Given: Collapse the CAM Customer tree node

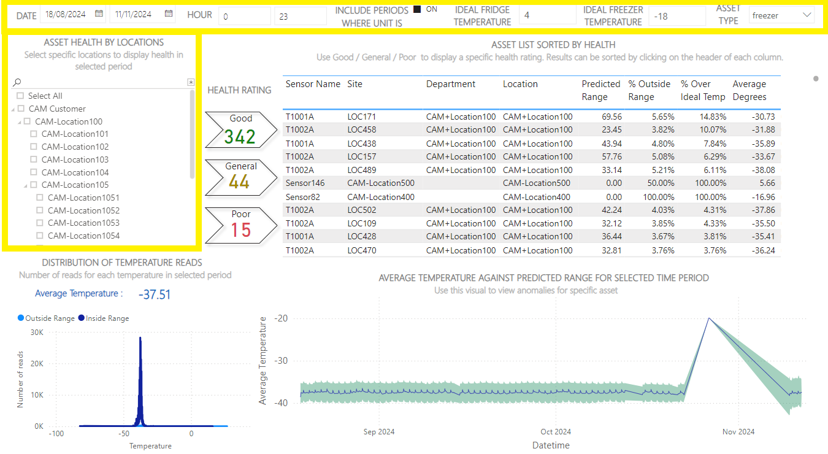Looking at the screenshot, I should click(13, 109).
